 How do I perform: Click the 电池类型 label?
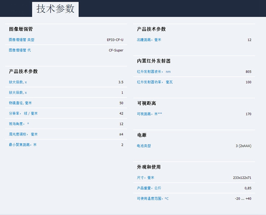[x=144, y=146]
